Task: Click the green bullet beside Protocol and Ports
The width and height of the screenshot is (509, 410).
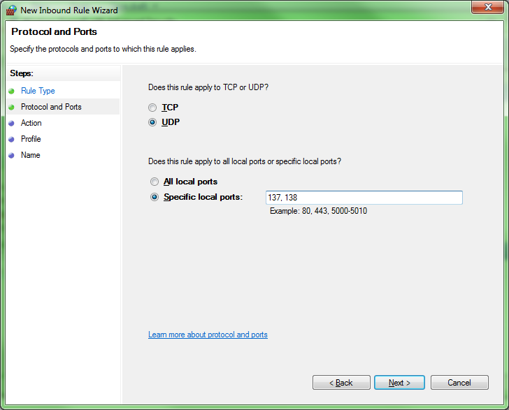Action: tap(11, 107)
